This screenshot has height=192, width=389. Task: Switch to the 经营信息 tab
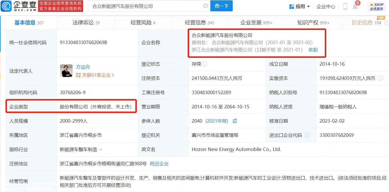(x=200, y=23)
